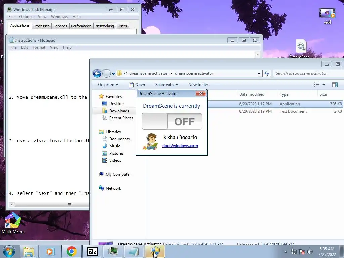
Task: Launch Windows Media Player from taskbar
Action: (x=50, y=251)
